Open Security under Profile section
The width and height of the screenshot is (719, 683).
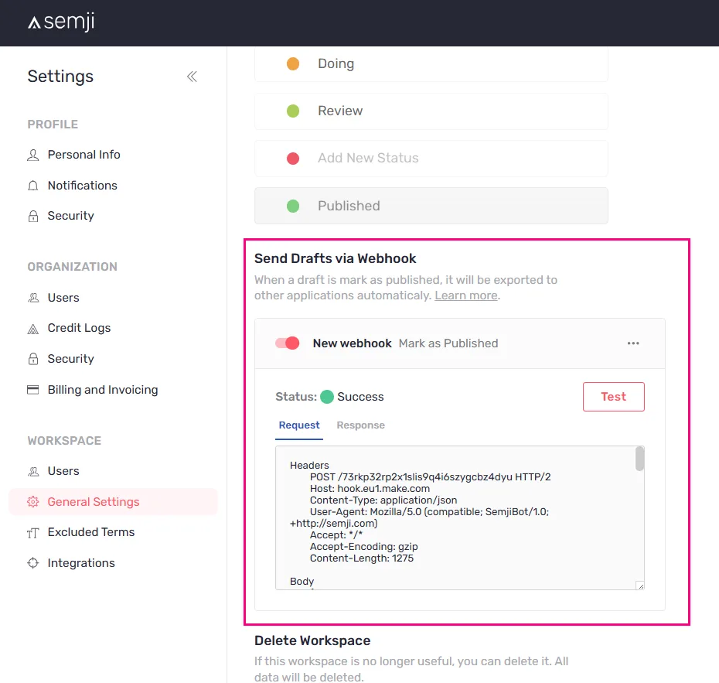(70, 216)
